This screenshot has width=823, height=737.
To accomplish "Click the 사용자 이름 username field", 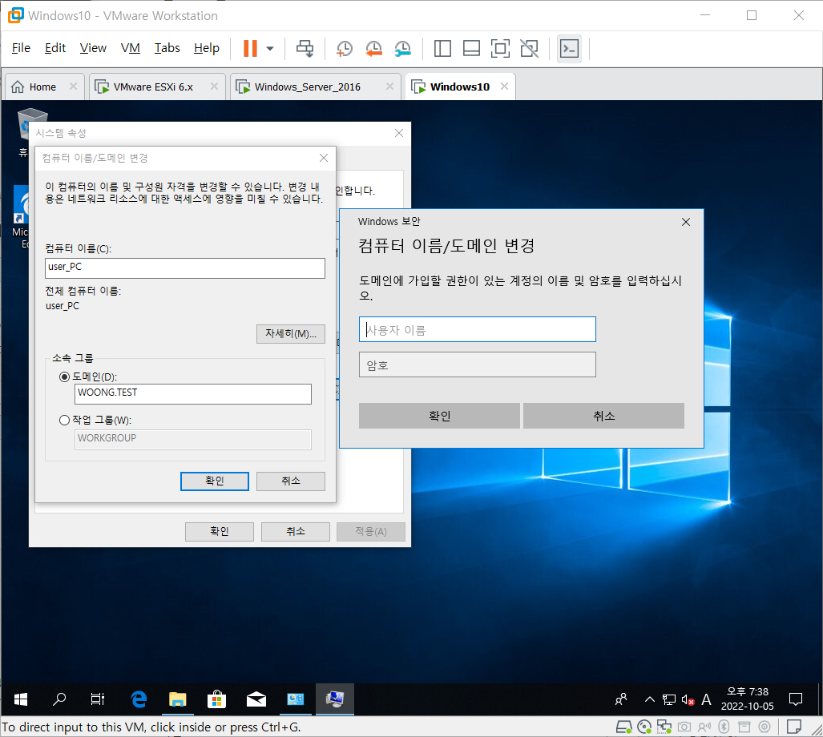I will 477,329.
